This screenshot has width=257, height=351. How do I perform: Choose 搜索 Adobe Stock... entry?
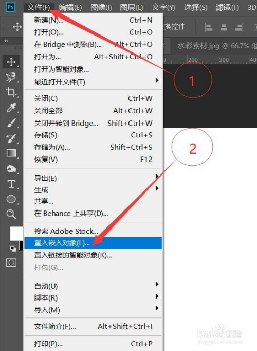coord(93,231)
